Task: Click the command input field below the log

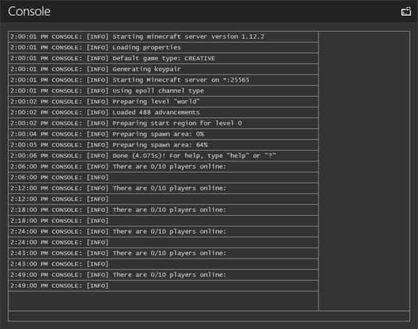Action: click(x=209, y=316)
